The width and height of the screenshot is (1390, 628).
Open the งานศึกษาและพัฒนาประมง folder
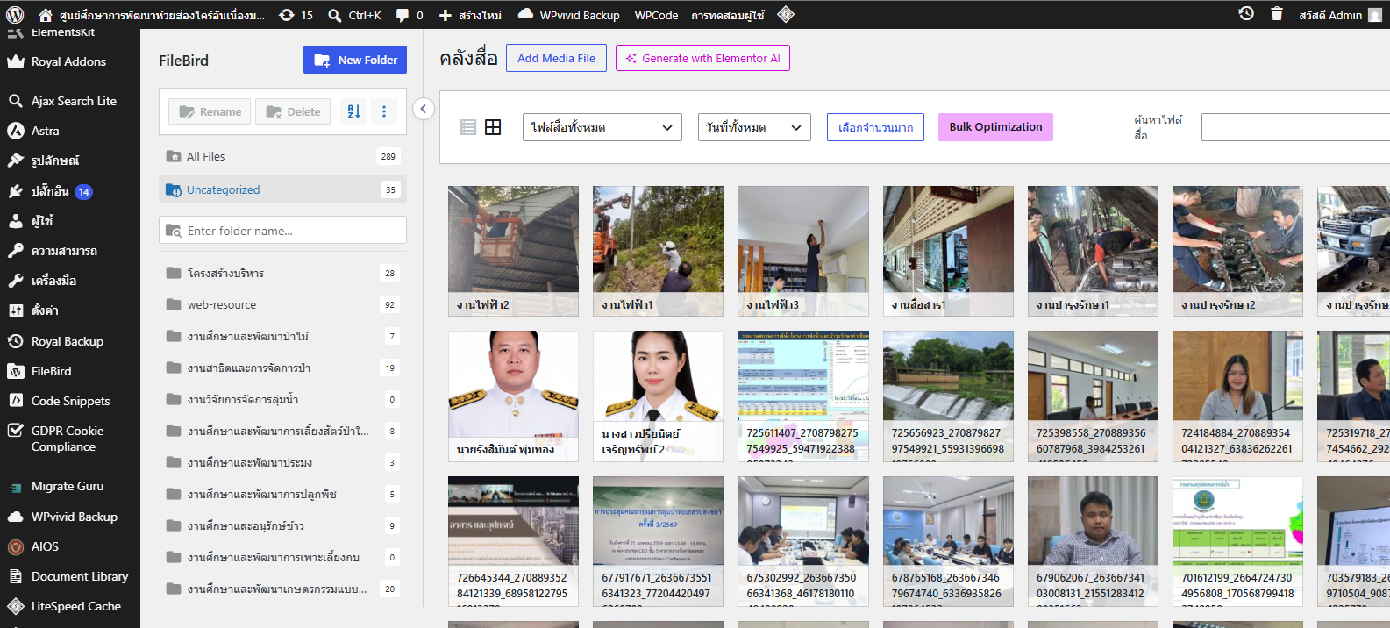pyautogui.click(x=282, y=462)
